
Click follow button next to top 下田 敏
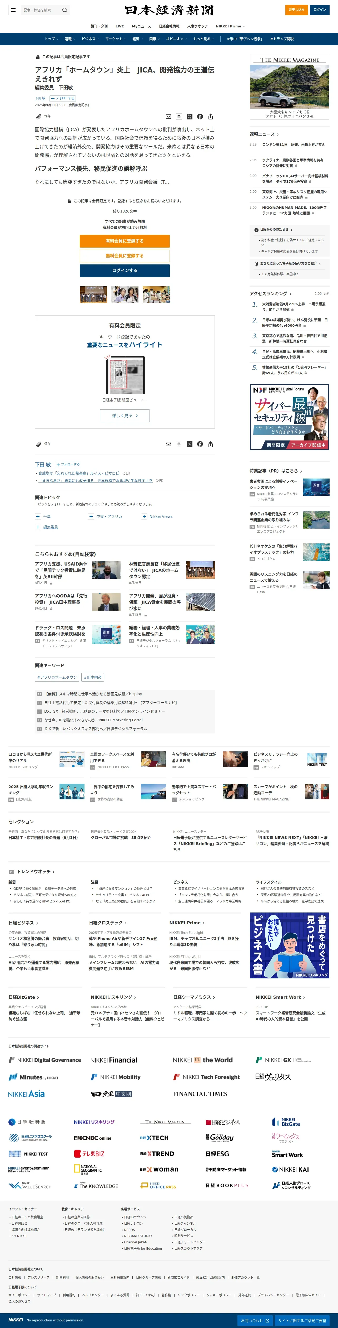pyautogui.click(x=63, y=98)
